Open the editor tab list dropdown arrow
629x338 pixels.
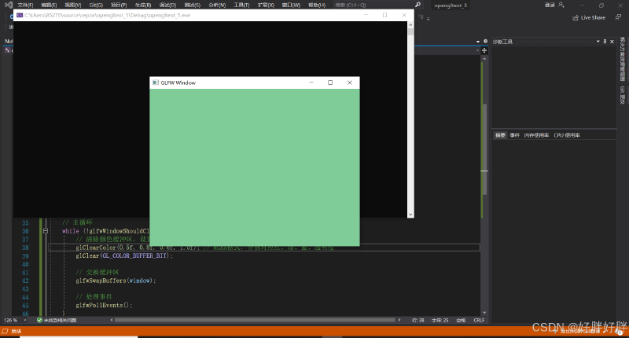pyautogui.click(x=478, y=42)
